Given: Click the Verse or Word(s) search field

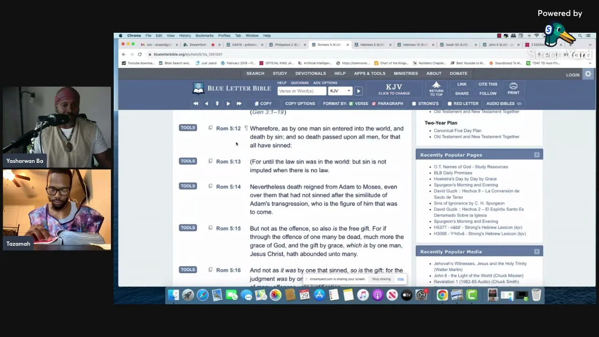Looking at the screenshot, I should [302, 91].
